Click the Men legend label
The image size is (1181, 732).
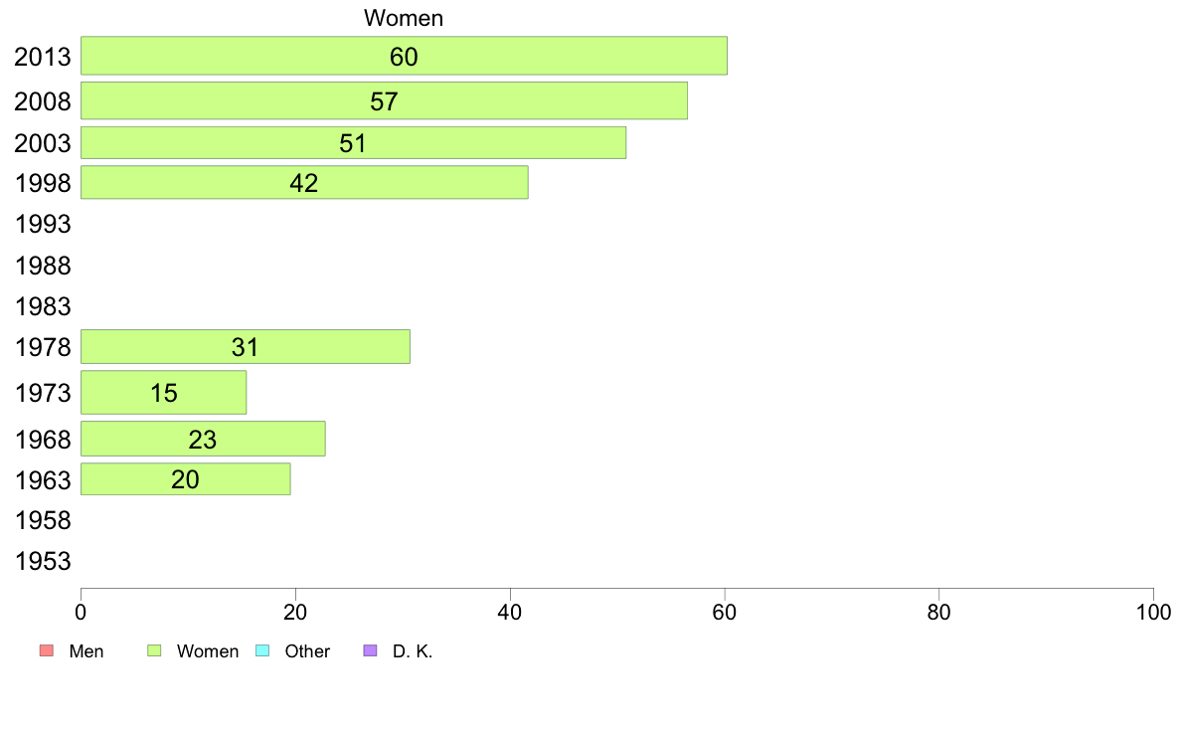[86, 651]
